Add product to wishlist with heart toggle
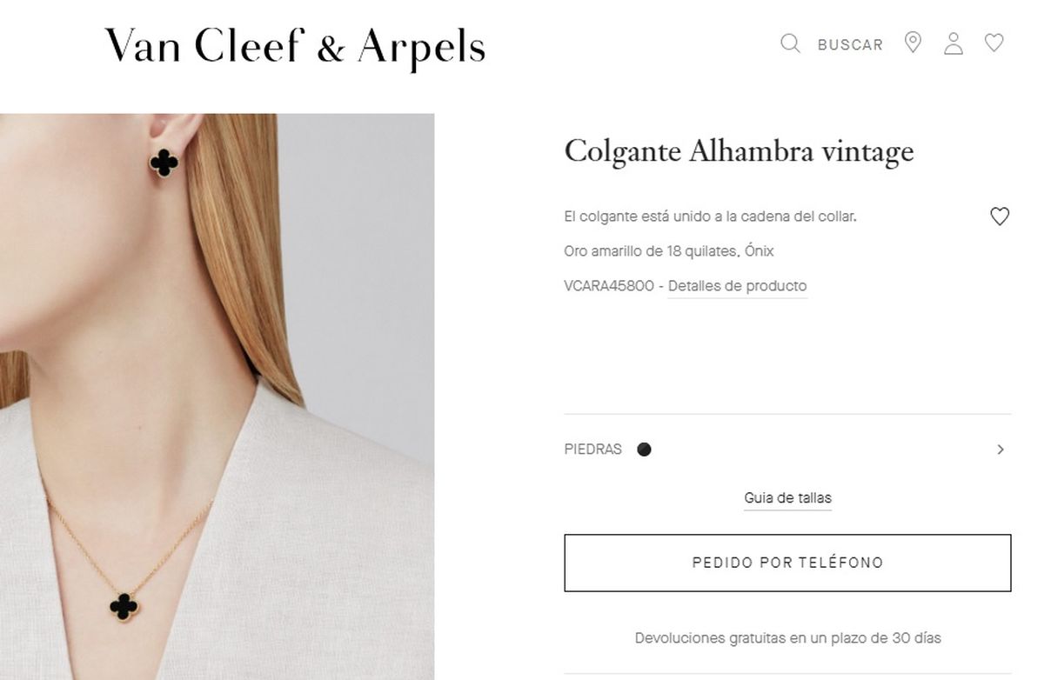1044x680 pixels. (1000, 217)
